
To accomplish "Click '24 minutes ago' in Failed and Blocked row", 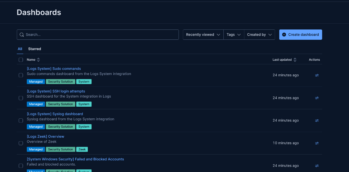I will pyautogui.click(x=286, y=166).
